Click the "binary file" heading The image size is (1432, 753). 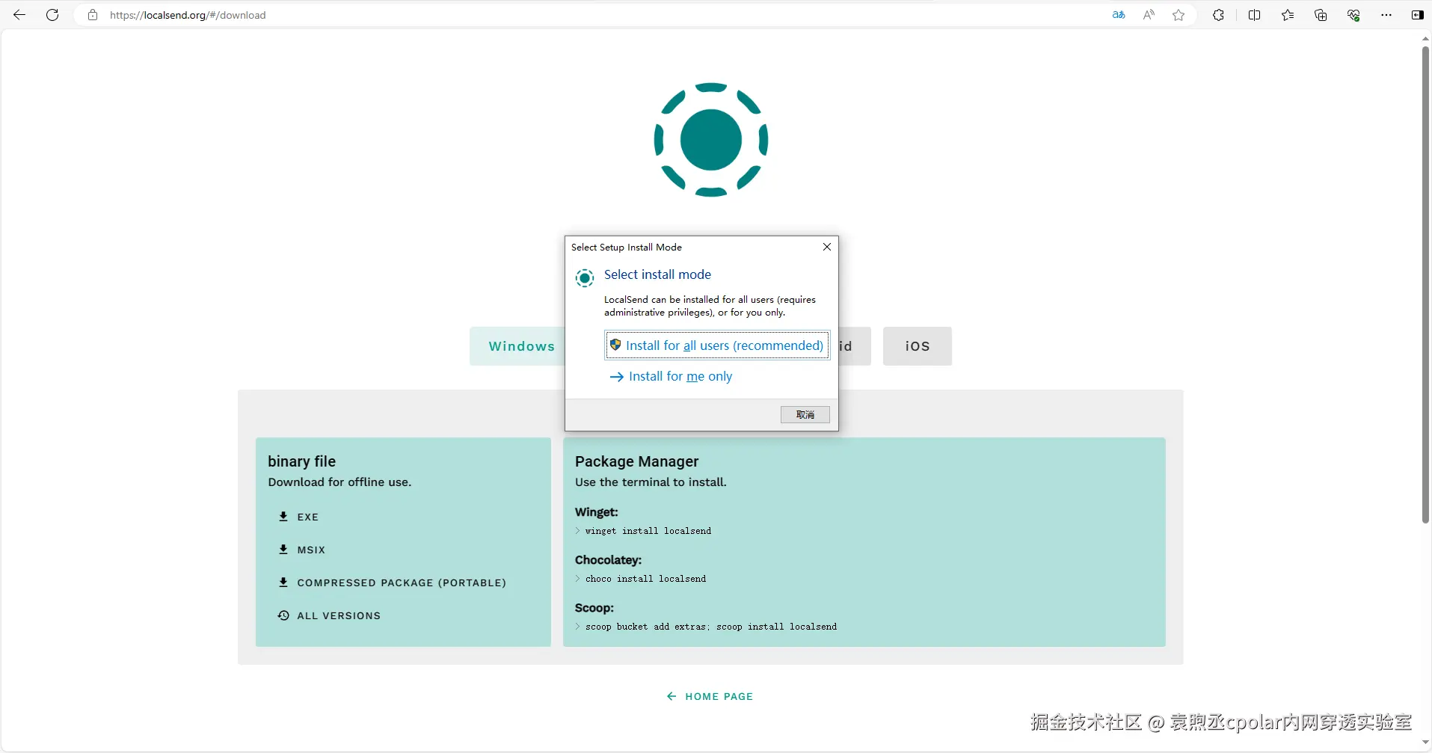(302, 461)
